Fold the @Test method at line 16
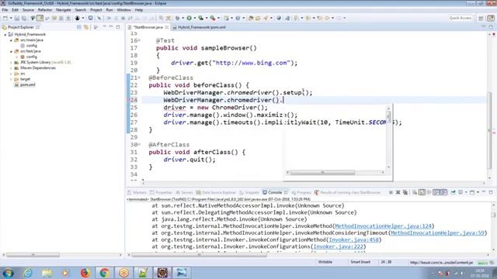The height and width of the screenshot is (279, 497). click(x=140, y=40)
